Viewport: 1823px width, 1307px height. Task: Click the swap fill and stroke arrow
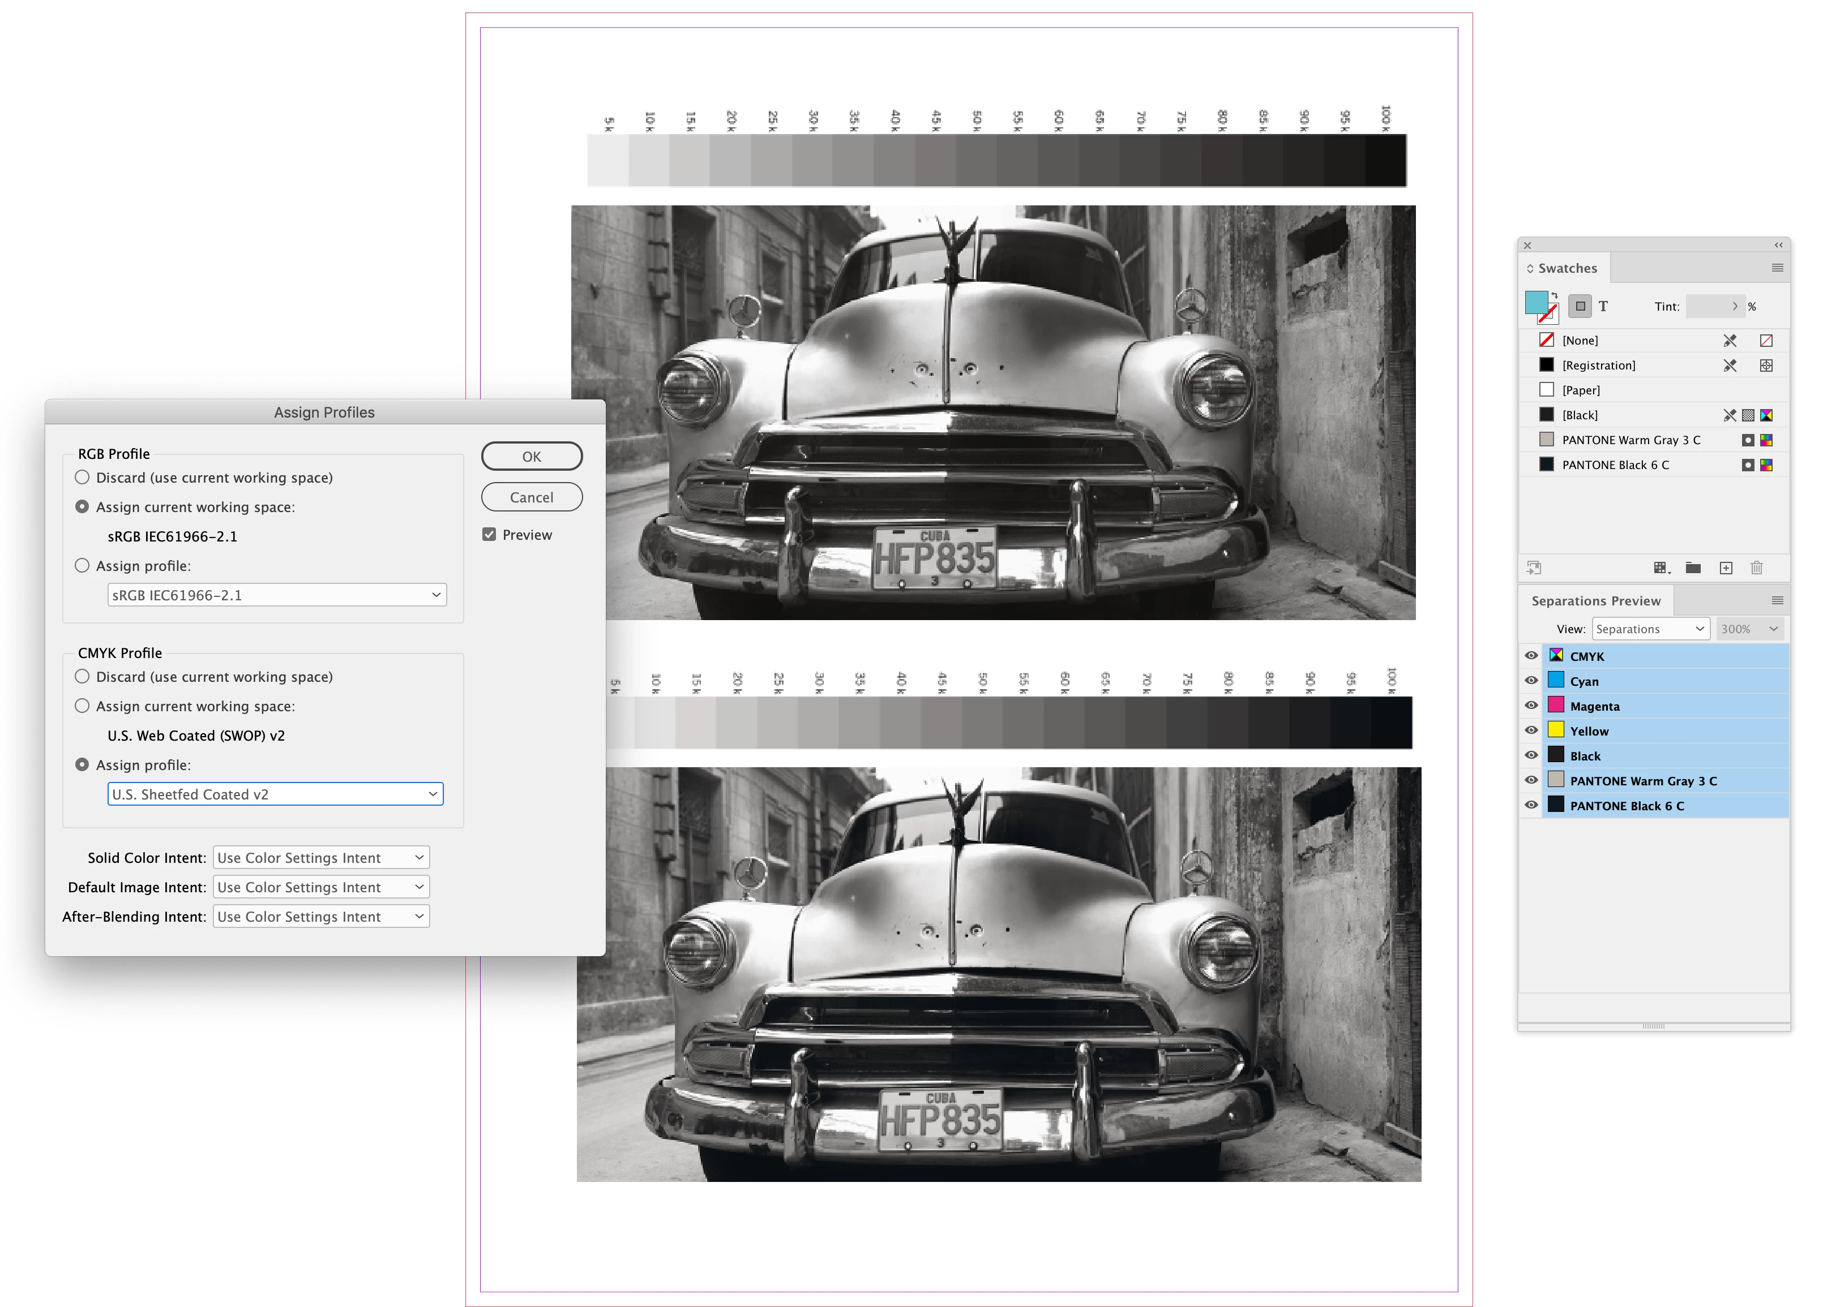(x=1555, y=295)
